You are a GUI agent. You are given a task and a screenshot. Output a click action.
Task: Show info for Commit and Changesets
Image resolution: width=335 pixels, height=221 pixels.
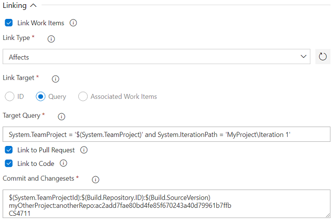(96, 180)
